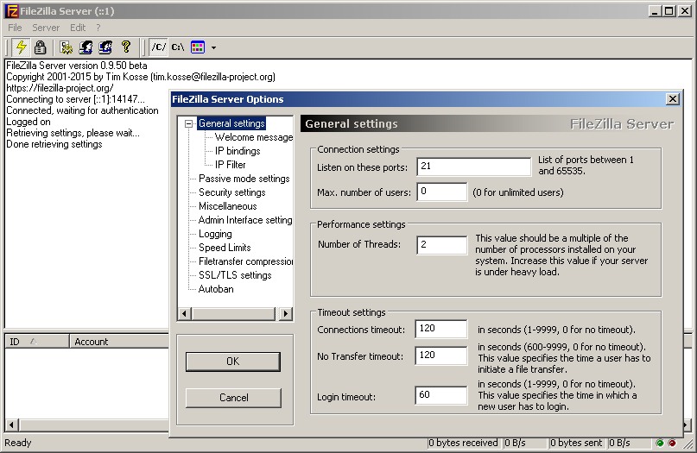Screen dimensions: 697x453
Task: Open the Miscellaneous page
Action: 228,206
